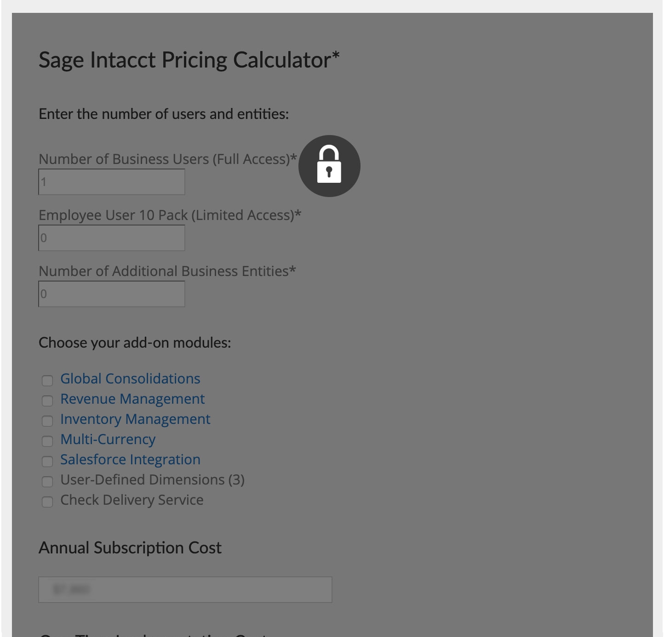
Task: Visit the Multi-Currency module link
Action: (108, 439)
